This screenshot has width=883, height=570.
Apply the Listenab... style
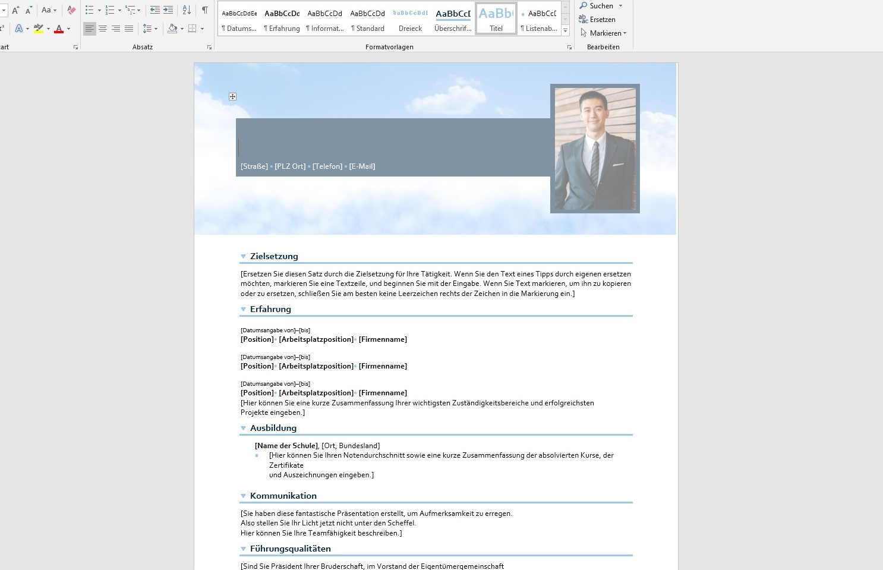(x=539, y=19)
